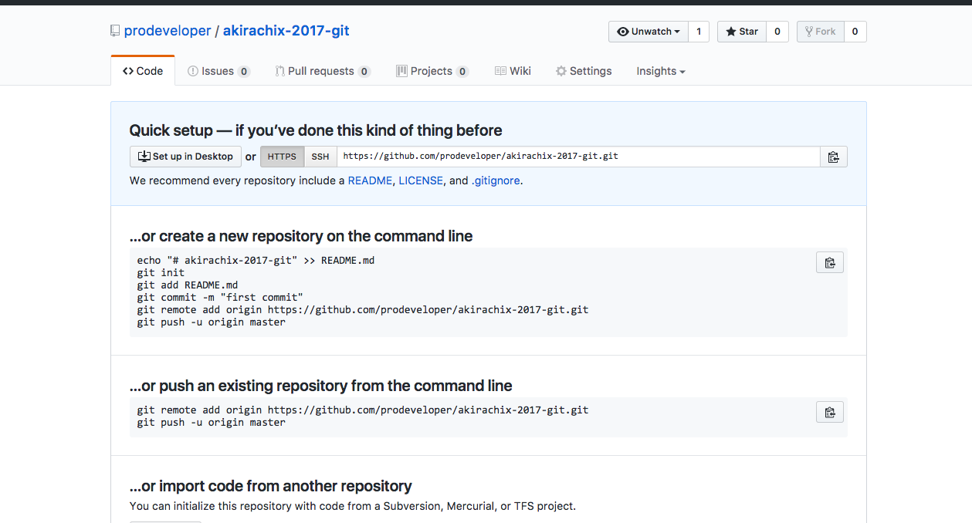Click the Set up in Desktop button
This screenshot has height=523, width=972.
pos(185,157)
